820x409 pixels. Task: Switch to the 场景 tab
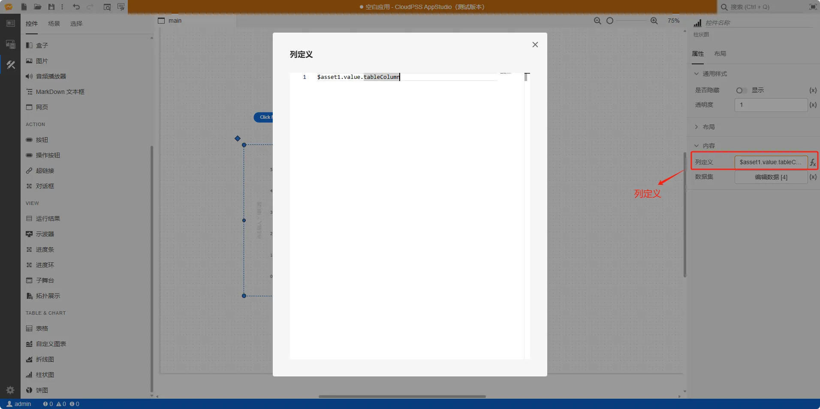(54, 24)
